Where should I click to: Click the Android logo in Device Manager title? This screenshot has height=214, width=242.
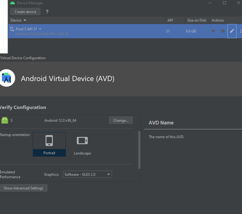12,3
